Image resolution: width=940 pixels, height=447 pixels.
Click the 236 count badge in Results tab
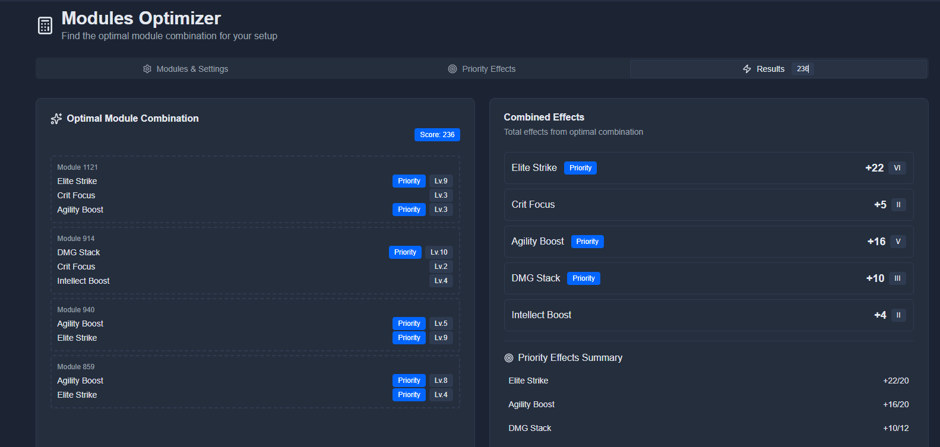(803, 69)
